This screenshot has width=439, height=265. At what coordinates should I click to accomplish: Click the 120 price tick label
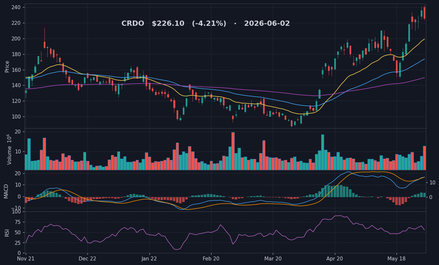(16, 101)
